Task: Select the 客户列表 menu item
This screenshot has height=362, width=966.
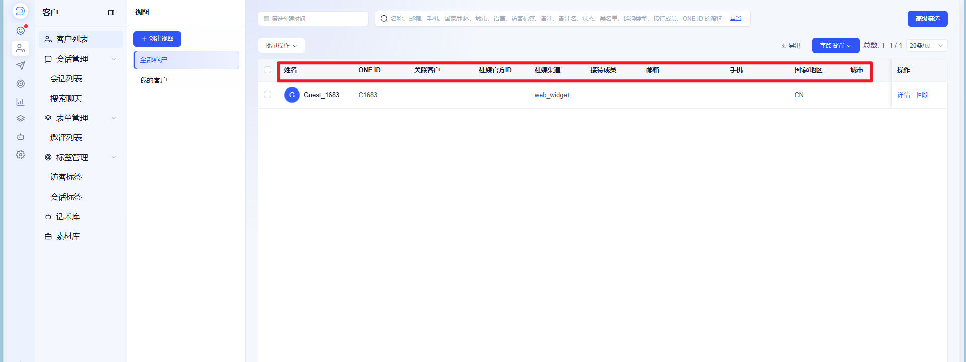Action: coord(80,39)
